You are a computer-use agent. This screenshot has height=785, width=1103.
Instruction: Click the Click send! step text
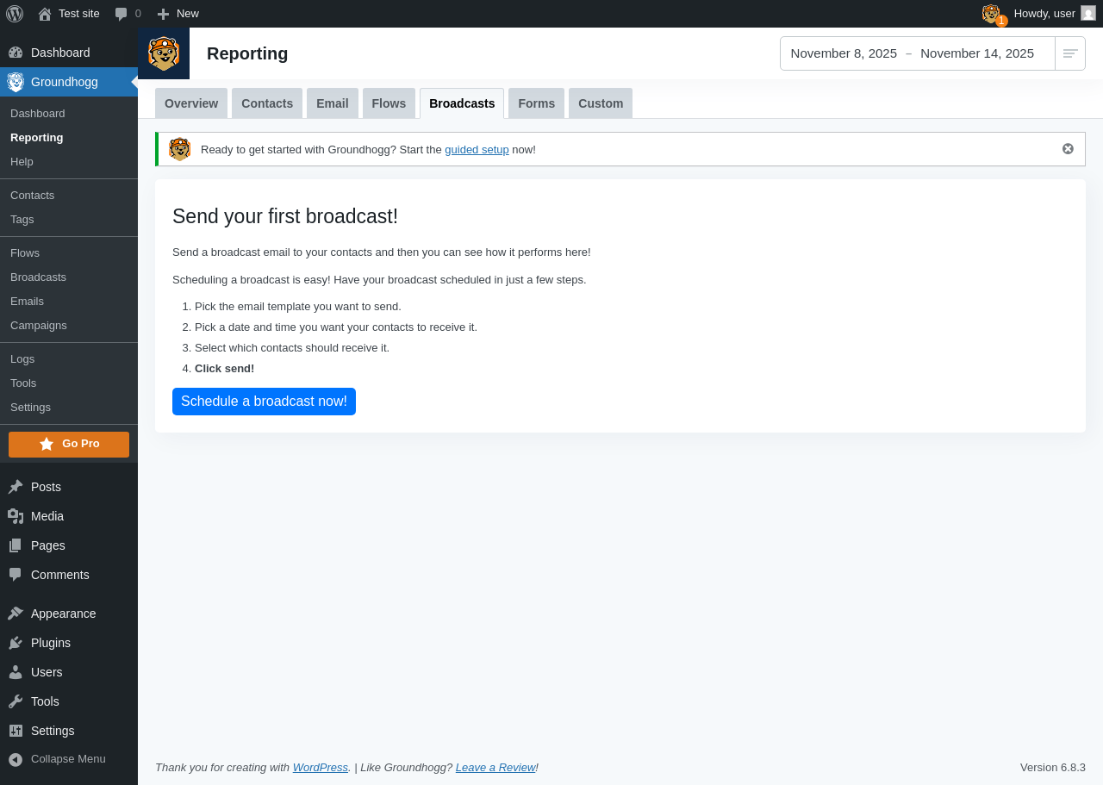click(224, 368)
